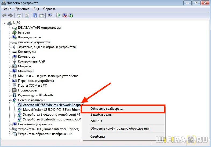The width and height of the screenshot is (211, 147).
Task: Open the Справка menu
Action: click(49, 9)
